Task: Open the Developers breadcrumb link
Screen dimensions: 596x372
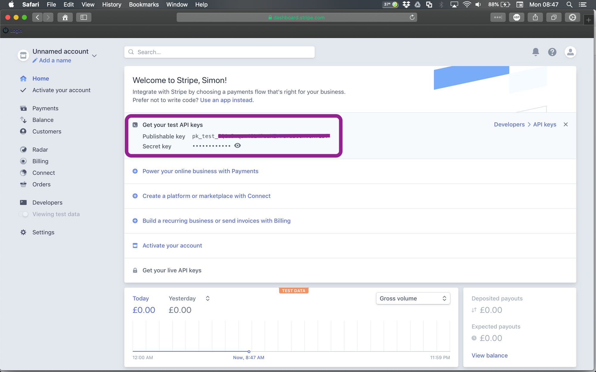Action: tap(509, 124)
